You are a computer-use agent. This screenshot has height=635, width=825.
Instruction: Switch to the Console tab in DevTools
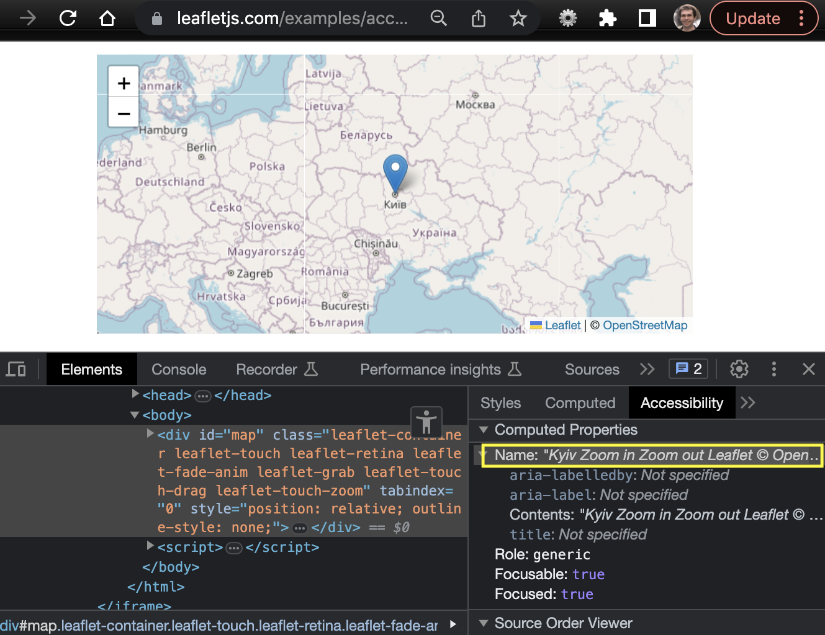pyautogui.click(x=179, y=369)
